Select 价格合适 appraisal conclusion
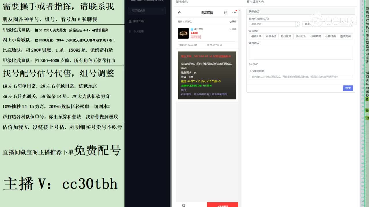 [271, 37]
